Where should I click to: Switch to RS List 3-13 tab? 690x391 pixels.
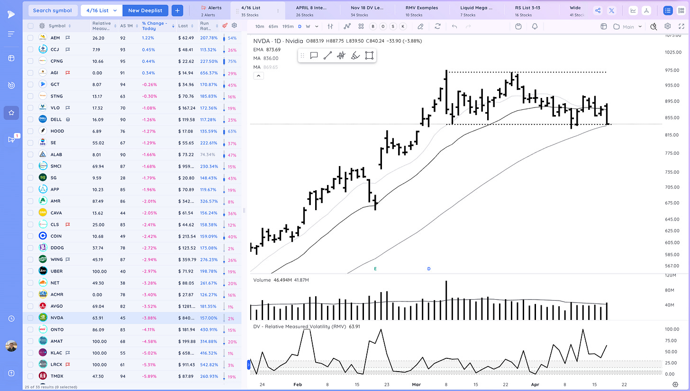531,10
